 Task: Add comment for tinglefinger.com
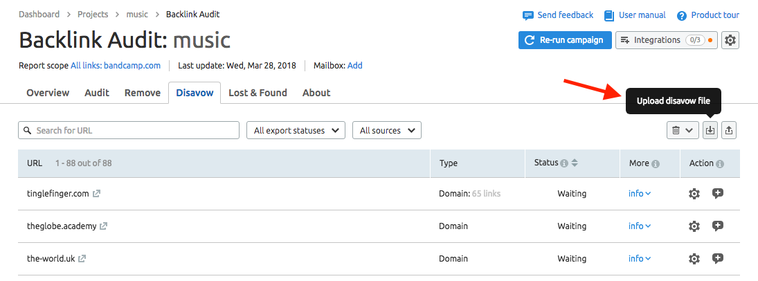(718, 194)
